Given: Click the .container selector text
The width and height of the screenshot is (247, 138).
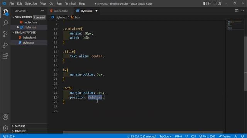Looking at the screenshot, I should pyautogui.click(x=72, y=29).
